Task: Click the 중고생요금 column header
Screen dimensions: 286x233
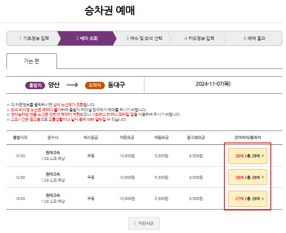Action: [196, 137]
